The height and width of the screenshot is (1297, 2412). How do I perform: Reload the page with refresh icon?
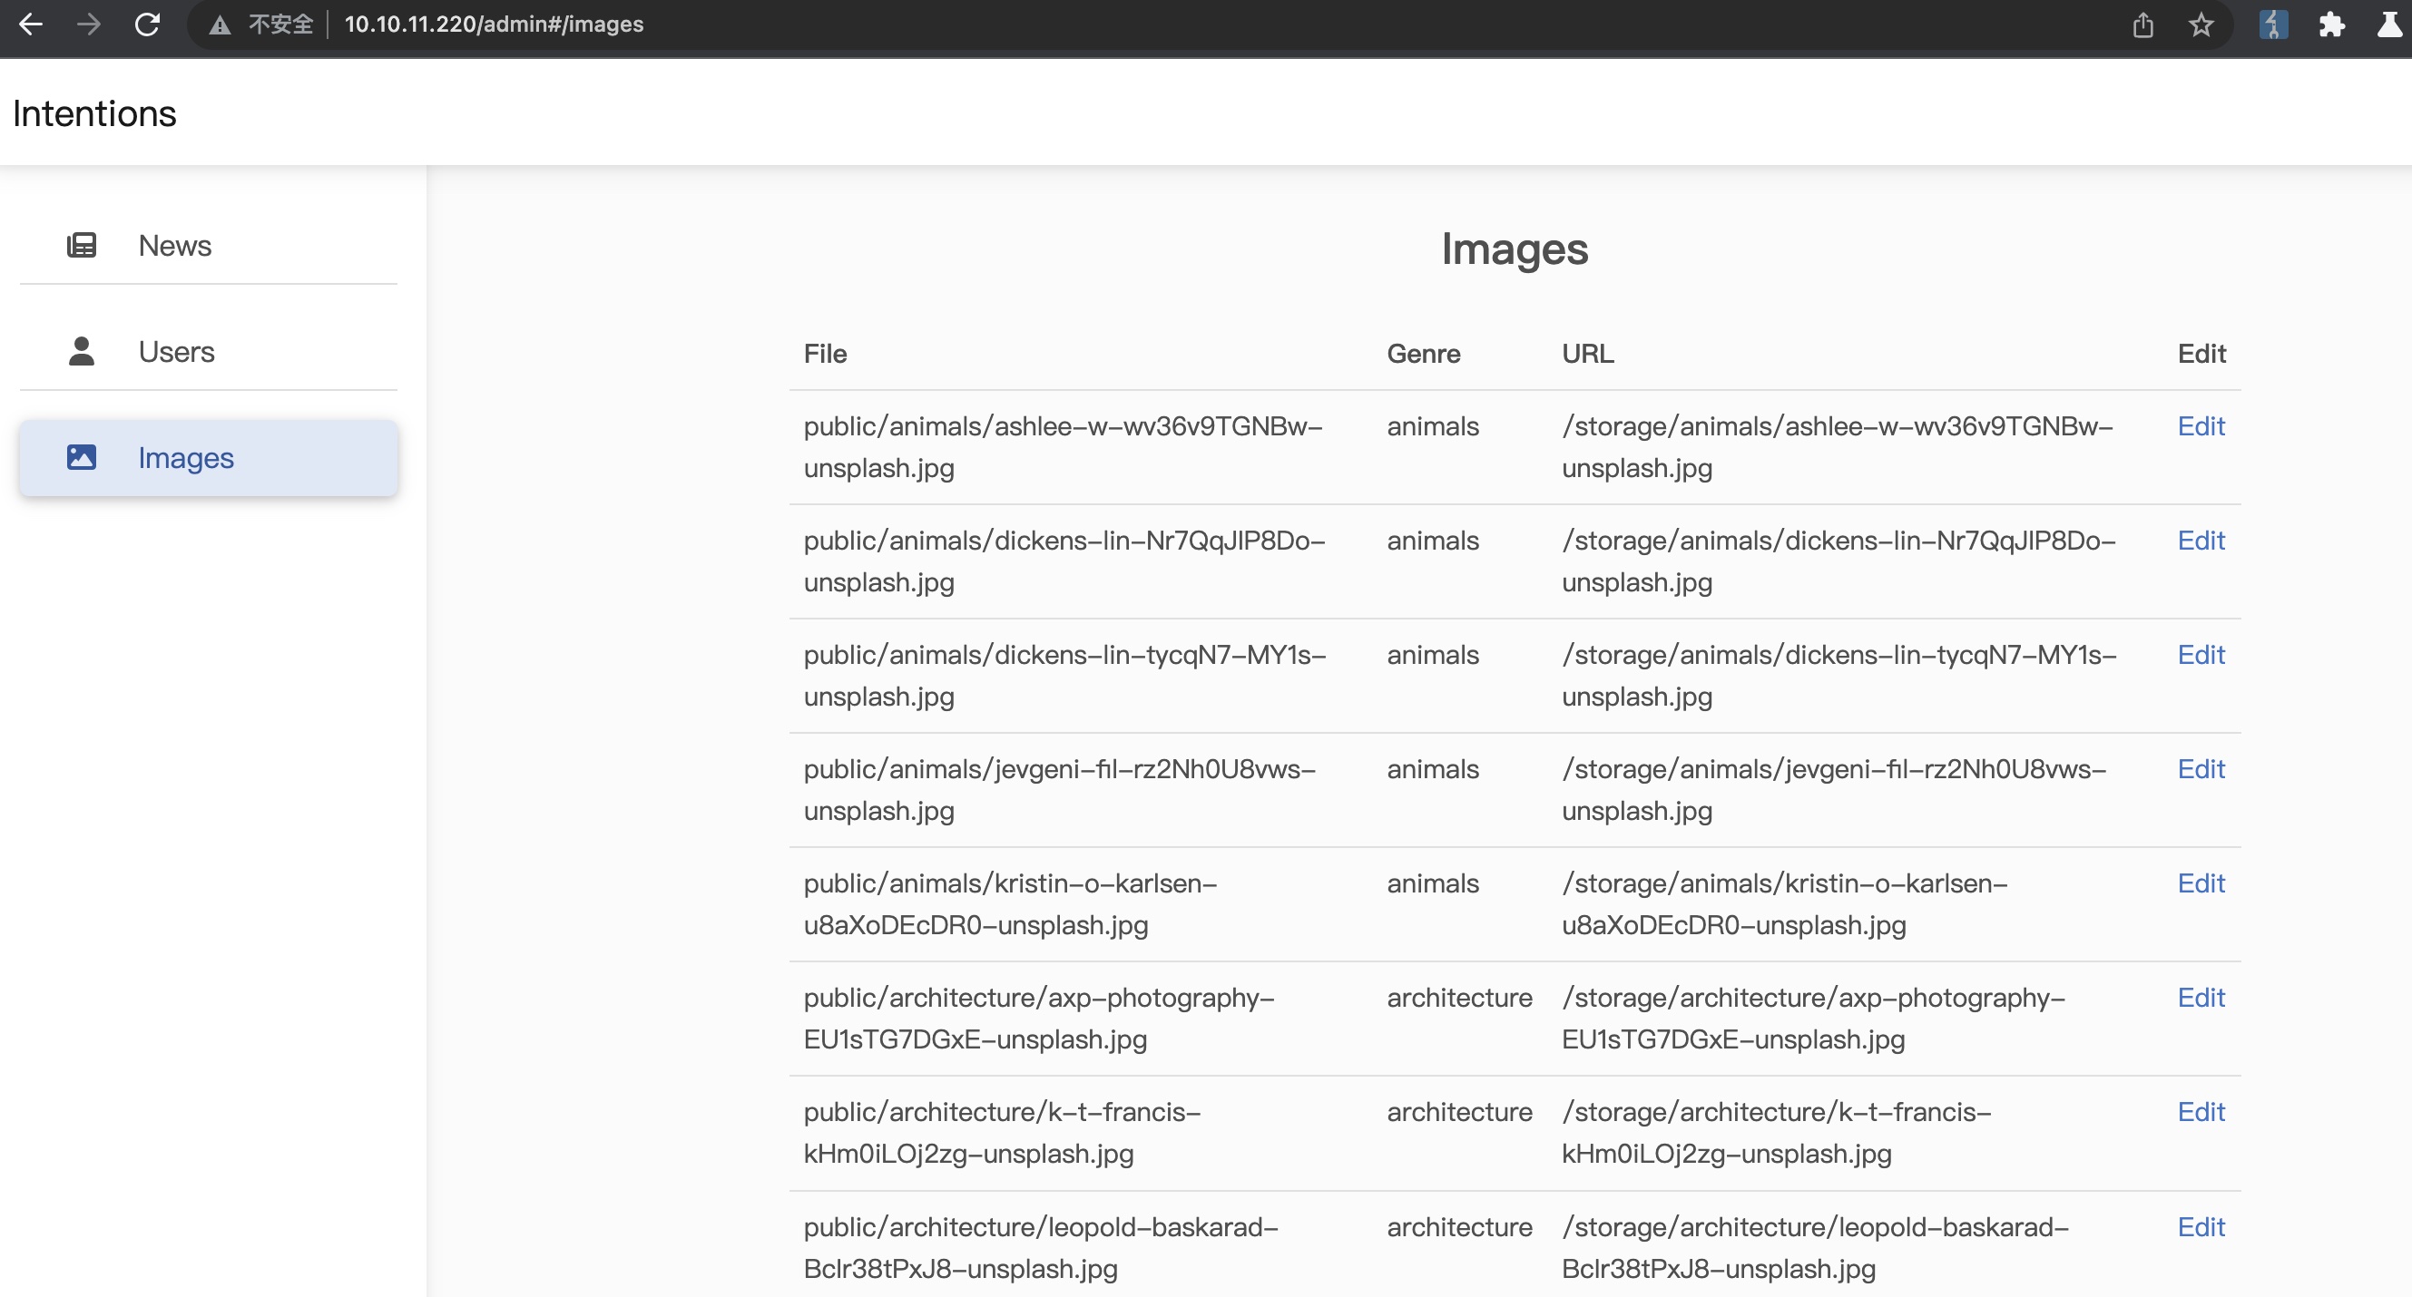(x=147, y=24)
